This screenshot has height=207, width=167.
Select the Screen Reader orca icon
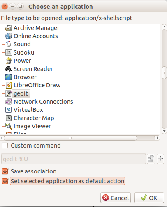click(x=9, y=69)
